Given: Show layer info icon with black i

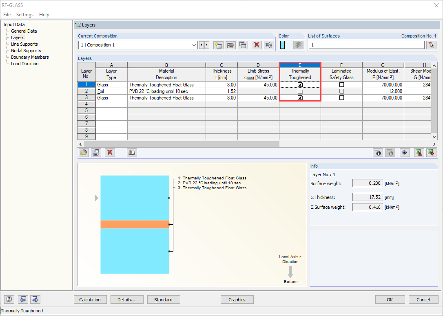Looking at the screenshot, I should (378, 153).
